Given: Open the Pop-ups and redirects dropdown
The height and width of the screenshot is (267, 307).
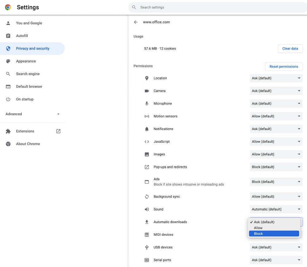Looking at the screenshot, I should point(276,167).
